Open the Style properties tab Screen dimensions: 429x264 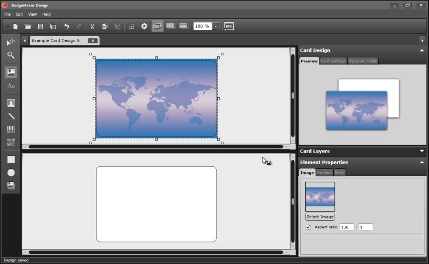click(339, 172)
